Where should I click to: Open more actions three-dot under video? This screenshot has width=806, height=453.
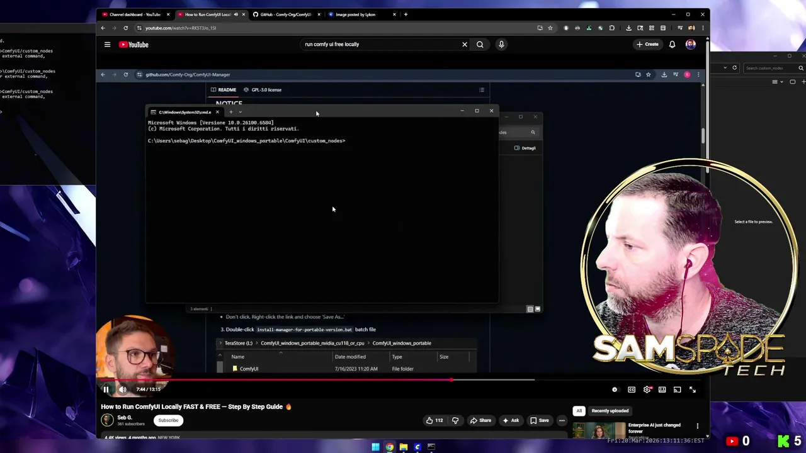click(x=562, y=420)
